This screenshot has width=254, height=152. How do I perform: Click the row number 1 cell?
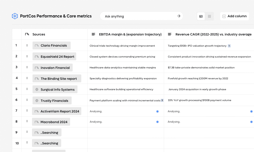tap(17, 45)
